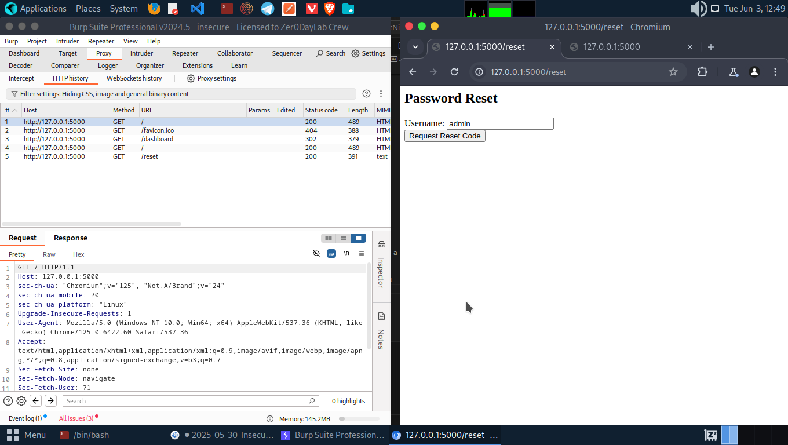Screen dimensions: 788x445
Task: Open Chromium three-dot menu
Action: [x=775, y=72]
